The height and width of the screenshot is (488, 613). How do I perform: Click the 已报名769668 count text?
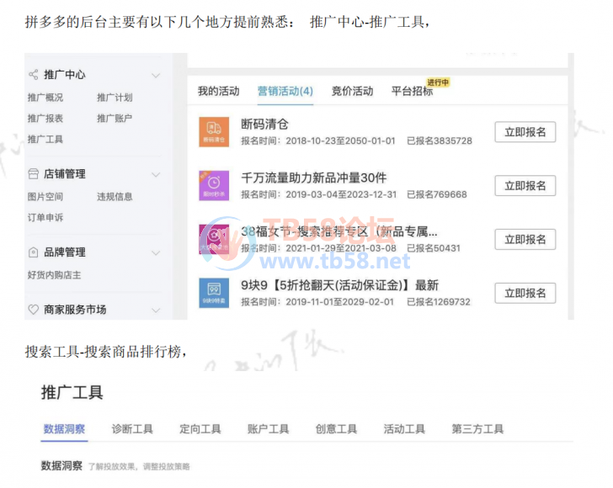[x=437, y=194]
